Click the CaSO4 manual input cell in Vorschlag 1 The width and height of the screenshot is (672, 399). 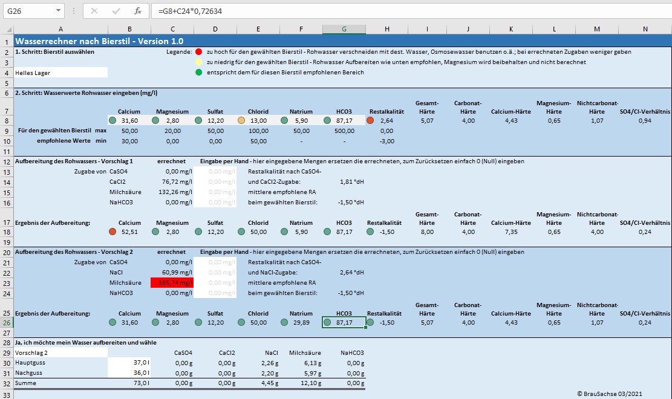click(x=215, y=171)
